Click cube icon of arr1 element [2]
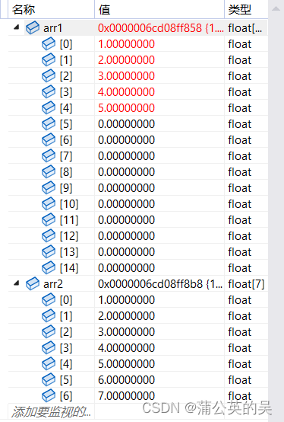The height and width of the screenshot is (422, 284). coord(49,76)
